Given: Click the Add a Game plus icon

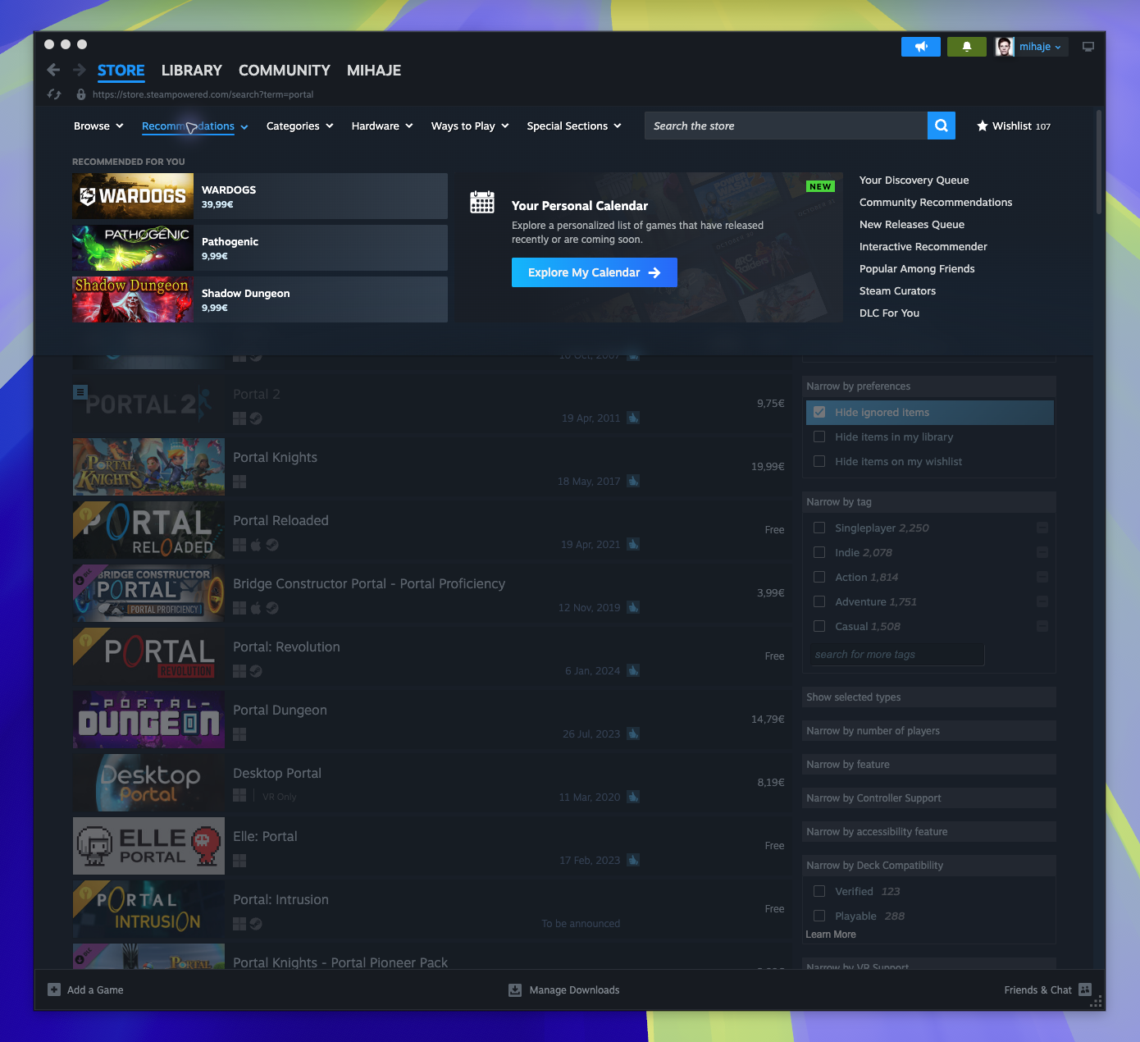Looking at the screenshot, I should point(54,989).
